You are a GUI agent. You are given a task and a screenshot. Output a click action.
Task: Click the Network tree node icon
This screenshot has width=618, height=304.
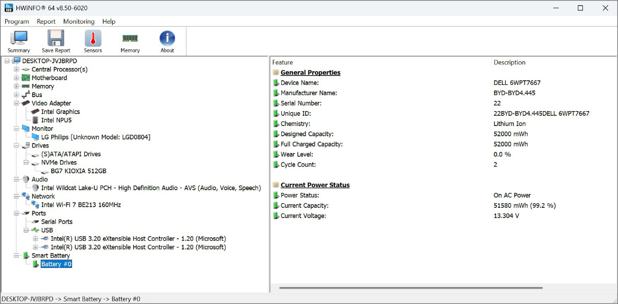pos(26,196)
